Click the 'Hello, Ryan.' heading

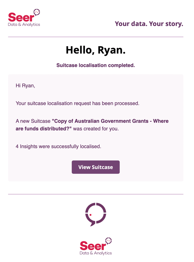96,50
